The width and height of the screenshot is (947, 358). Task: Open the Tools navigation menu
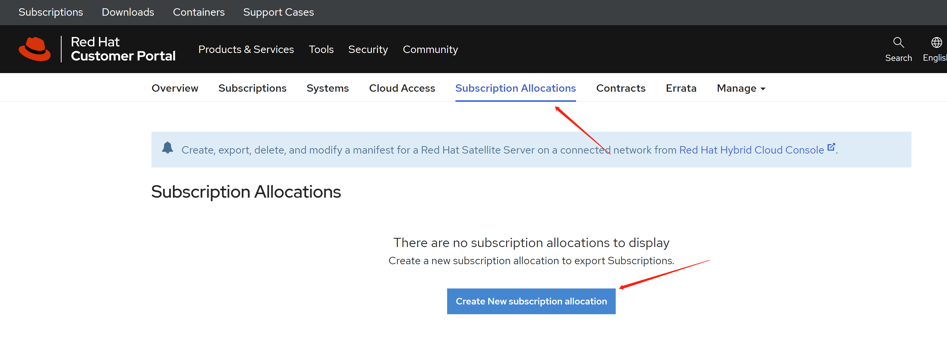321,49
